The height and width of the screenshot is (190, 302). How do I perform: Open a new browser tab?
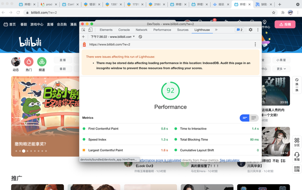tap(279, 4)
